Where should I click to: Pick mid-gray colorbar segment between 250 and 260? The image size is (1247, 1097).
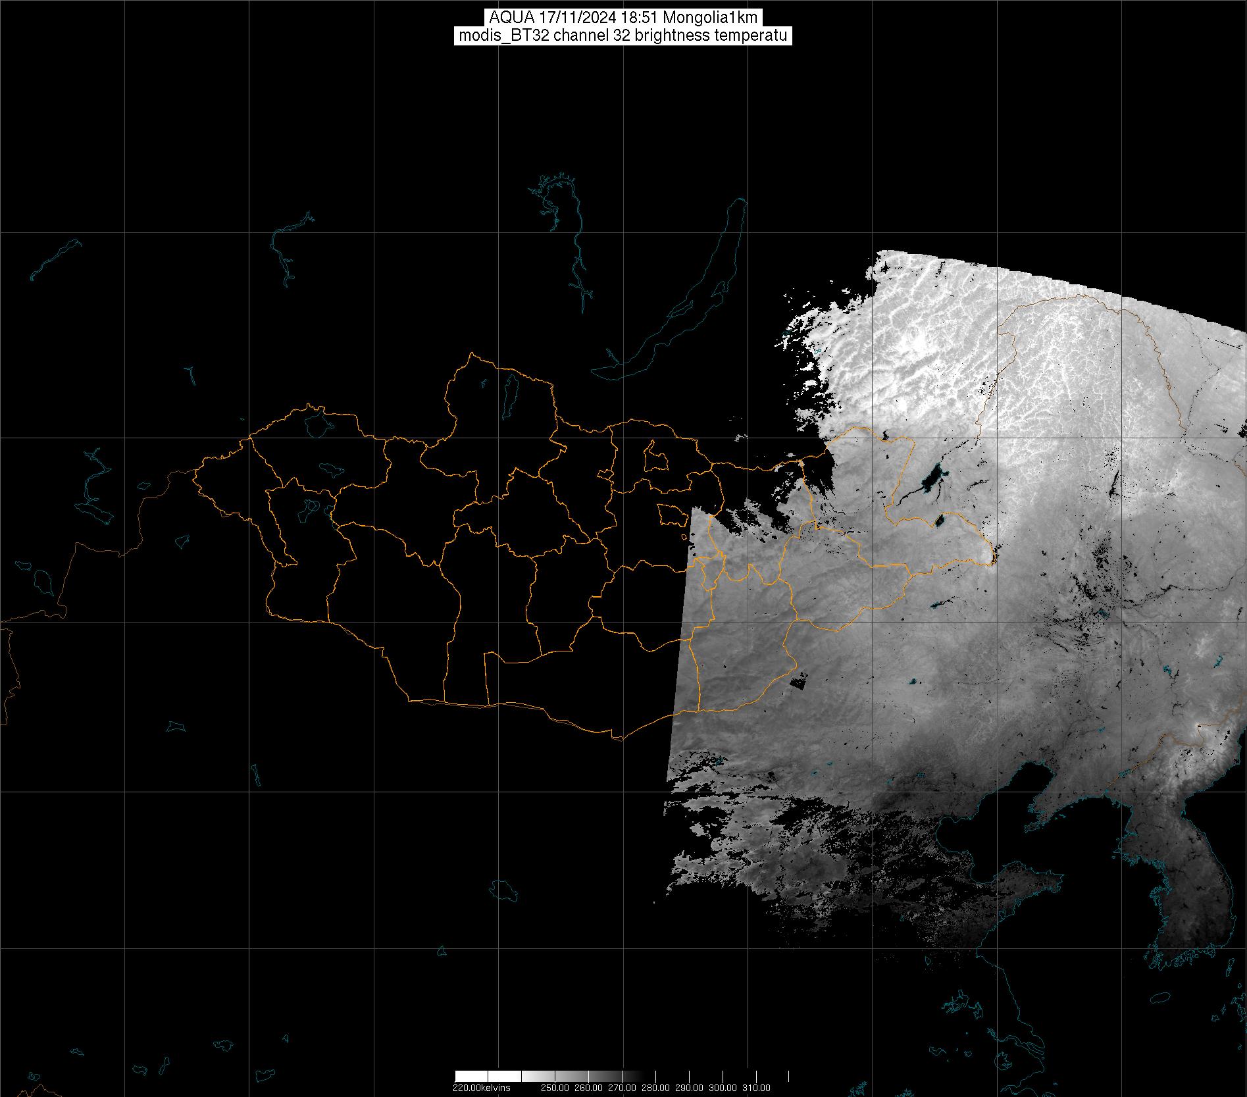tap(573, 1076)
